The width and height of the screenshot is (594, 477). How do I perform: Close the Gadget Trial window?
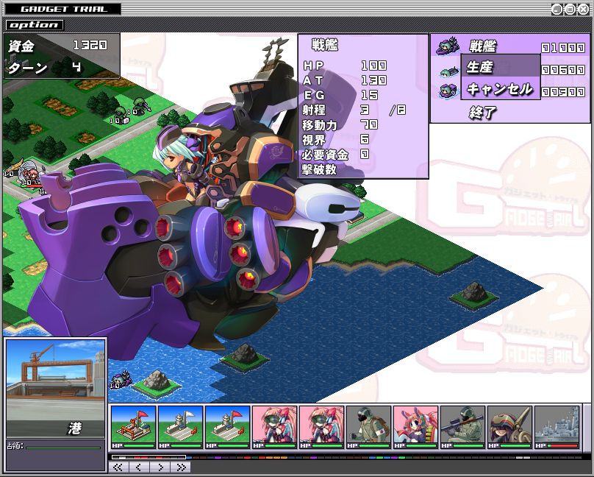pyautogui.click(x=584, y=10)
